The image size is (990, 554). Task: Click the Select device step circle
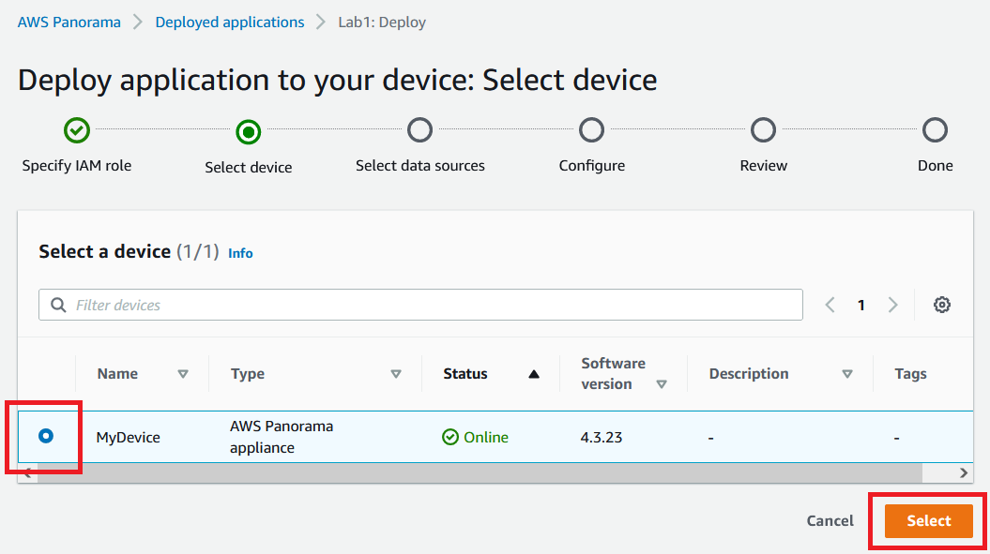click(248, 132)
